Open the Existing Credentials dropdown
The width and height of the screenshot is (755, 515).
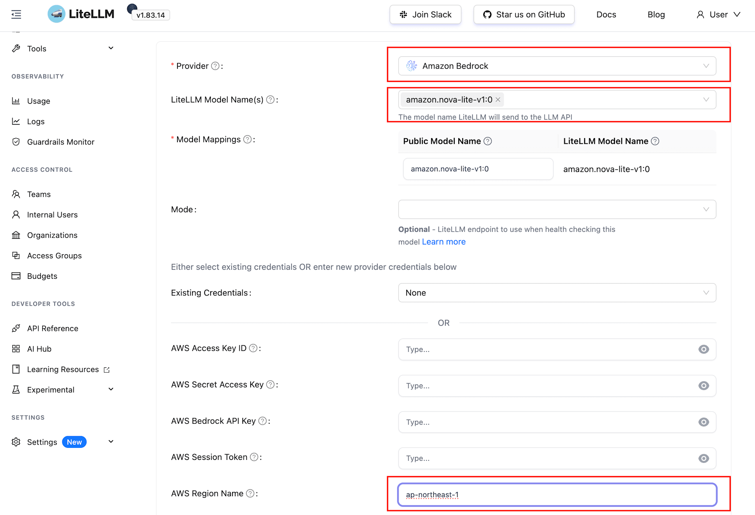click(557, 293)
